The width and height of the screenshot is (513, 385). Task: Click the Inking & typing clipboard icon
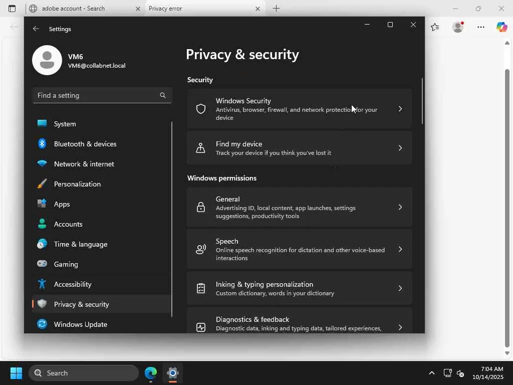(200, 288)
